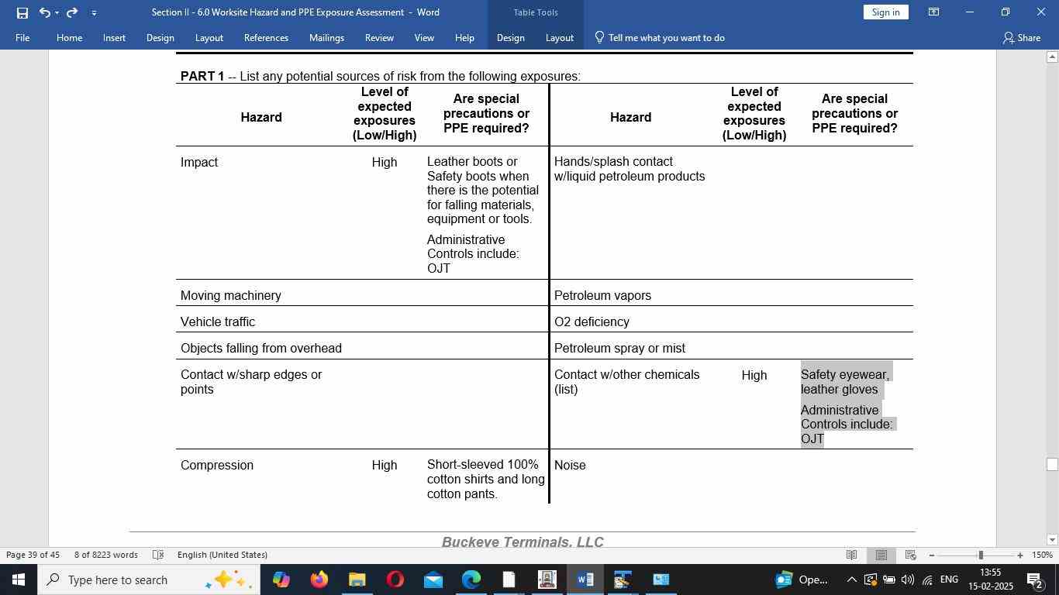Click the taskbar search box
Screen dimensions: 1059x595
(x=148, y=580)
